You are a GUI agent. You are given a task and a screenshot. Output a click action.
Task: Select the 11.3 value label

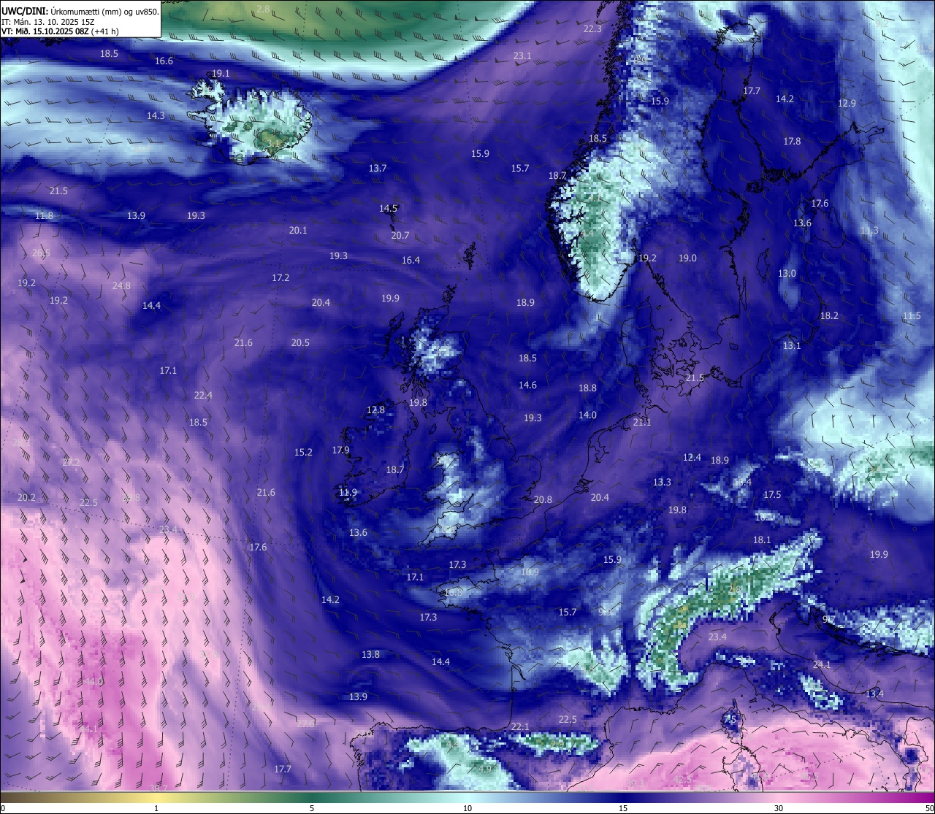(x=869, y=231)
